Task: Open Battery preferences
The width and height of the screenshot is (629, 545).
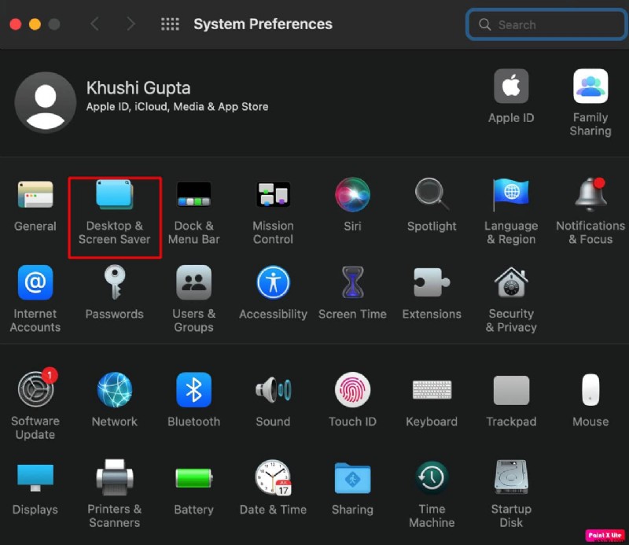Action: pos(194,477)
